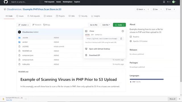This screenshot has width=182, height=102.
Task: Open file link in download bar
Action: tap(9, 100)
